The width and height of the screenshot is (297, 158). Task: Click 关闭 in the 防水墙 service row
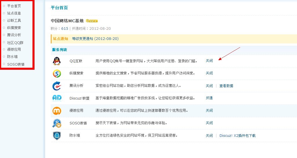pyautogui.click(x=209, y=135)
